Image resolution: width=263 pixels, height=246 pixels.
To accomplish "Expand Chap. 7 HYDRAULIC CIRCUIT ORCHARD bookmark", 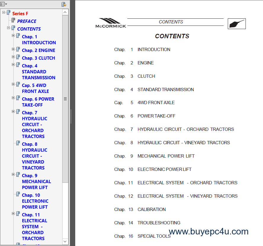I will click(13, 111).
